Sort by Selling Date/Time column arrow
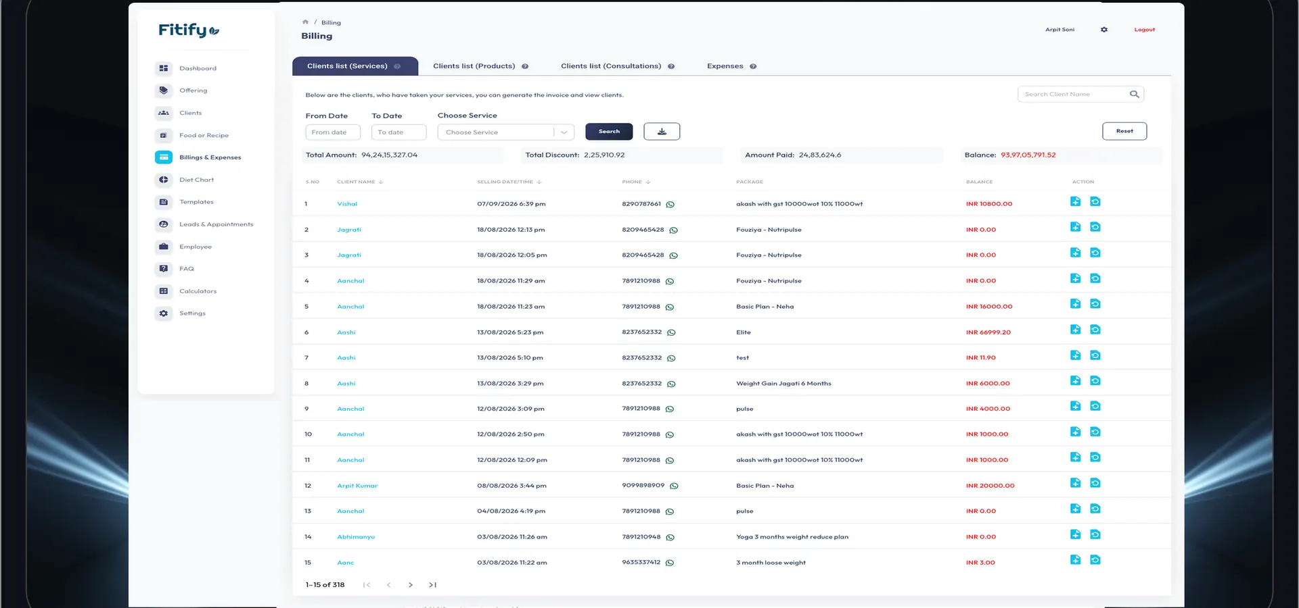Screen dimensions: 1299x608 (539, 182)
